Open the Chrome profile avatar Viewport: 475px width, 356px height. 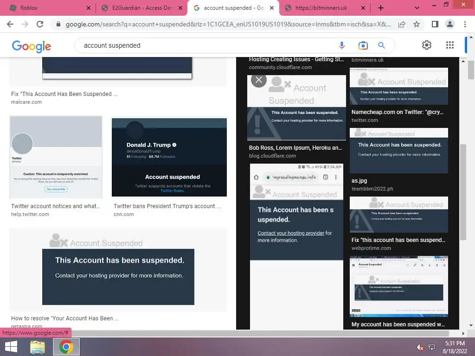point(450,24)
